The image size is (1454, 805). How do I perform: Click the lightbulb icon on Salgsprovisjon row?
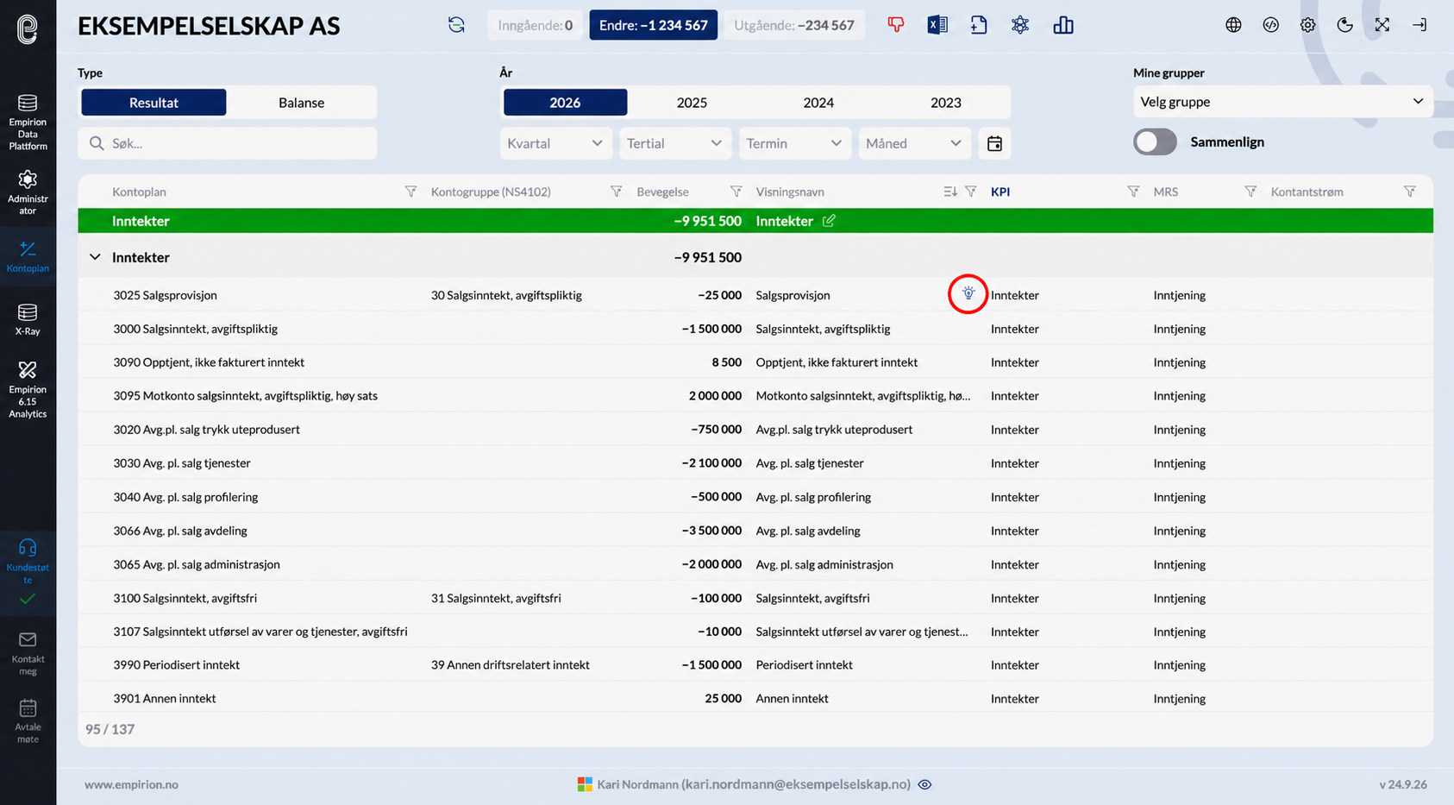(x=968, y=294)
